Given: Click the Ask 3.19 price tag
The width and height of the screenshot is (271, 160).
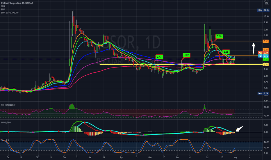Looking at the screenshot, I should pyautogui.click(x=263, y=53).
